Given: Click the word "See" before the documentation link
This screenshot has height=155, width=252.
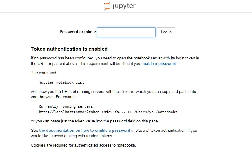Looking at the screenshot, I should tap(34, 131).
